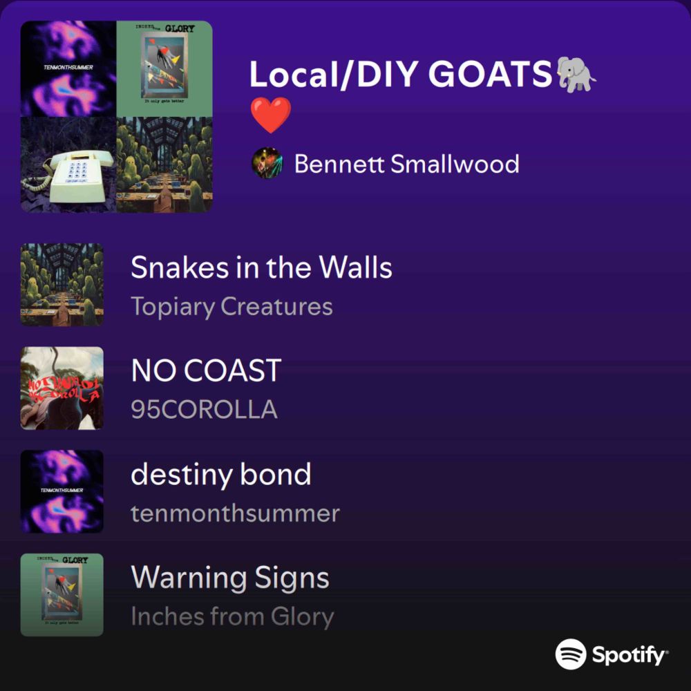The height and width of the screenshot is (691, 691).
Task: Select the Warning Signs track title
Action: point(230,578)
